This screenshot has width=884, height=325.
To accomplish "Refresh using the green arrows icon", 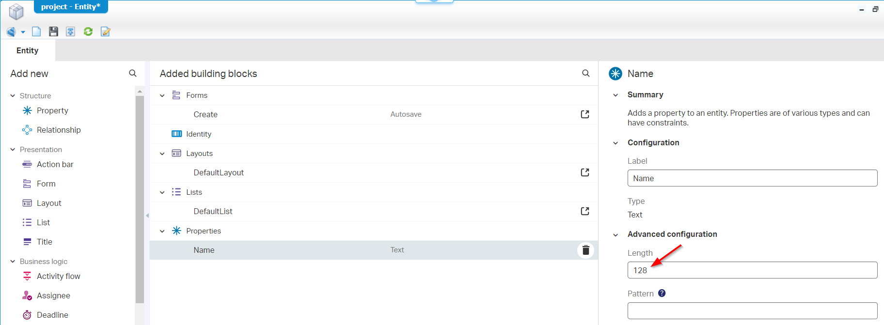I will [88, 31].
